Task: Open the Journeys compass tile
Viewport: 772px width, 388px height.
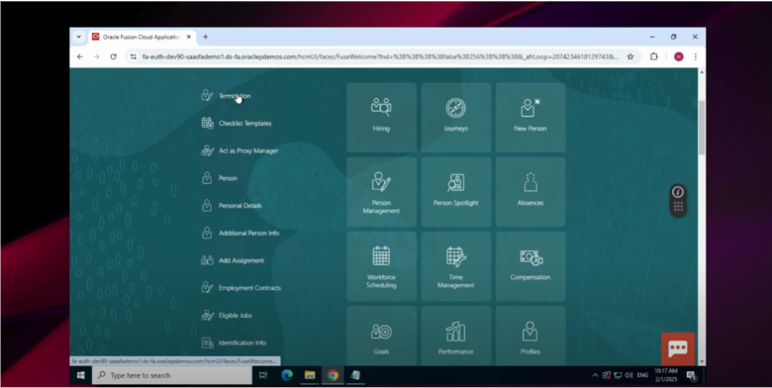Action: 455,117
